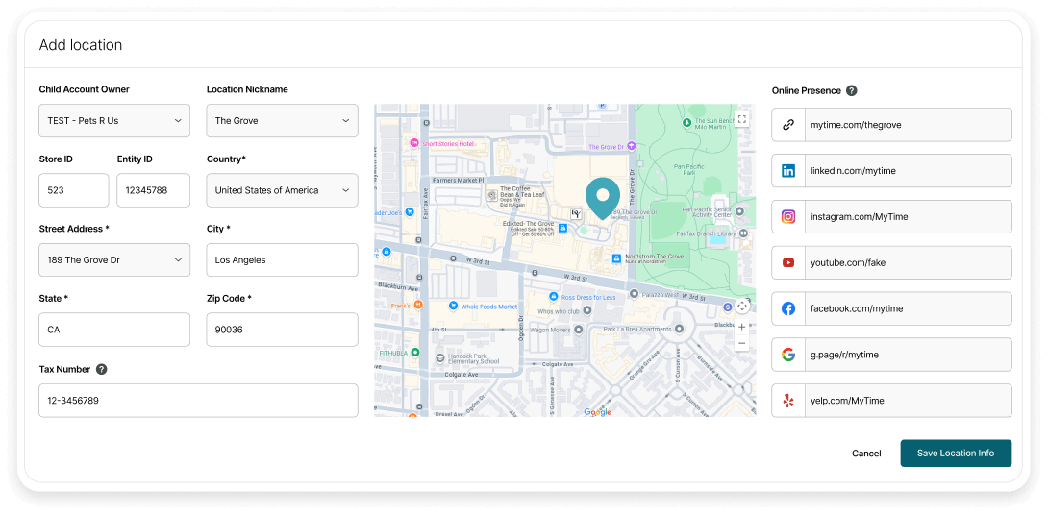Viewport: 1048px width, 515px height.
Task: Click the Cancel button
Action: [x=866, y=454]
